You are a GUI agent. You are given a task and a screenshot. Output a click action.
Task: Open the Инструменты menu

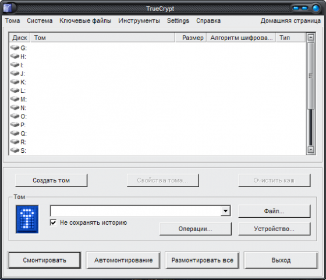[139, 21]
